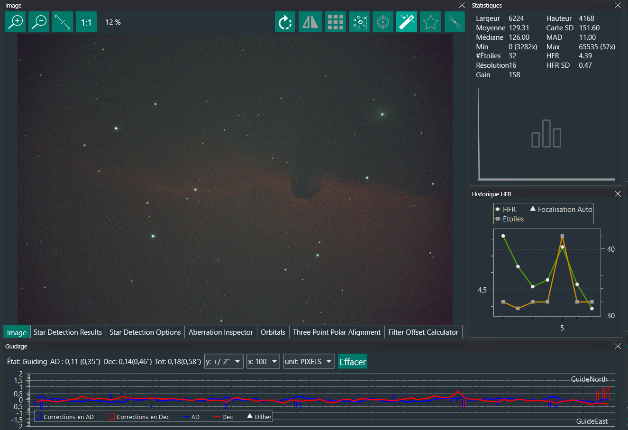The height and width of the screenshot is (430, 628).
Task: Open the y: +/-2" scale dropdown
Action: click(224, 362)
